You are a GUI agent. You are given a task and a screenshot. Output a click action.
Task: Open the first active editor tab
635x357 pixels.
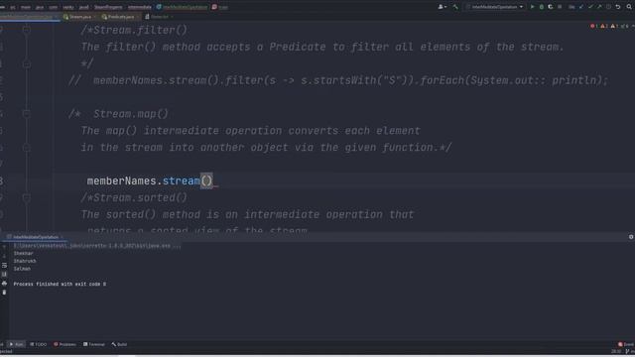tap(29, 17)
